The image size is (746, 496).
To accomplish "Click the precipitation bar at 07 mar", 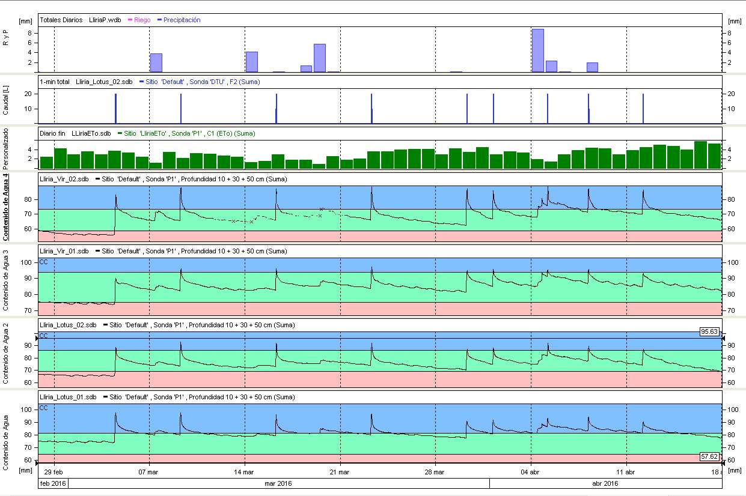I will (x=156, y=63).
